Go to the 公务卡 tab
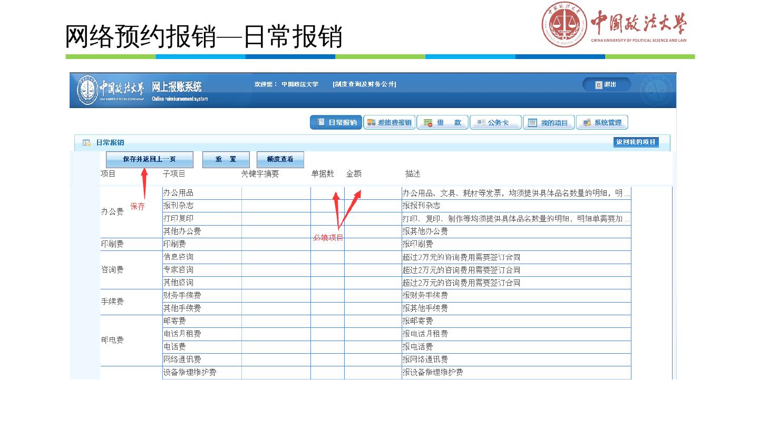Viewport: 759px width, 427px height. (x=496, y=122)
